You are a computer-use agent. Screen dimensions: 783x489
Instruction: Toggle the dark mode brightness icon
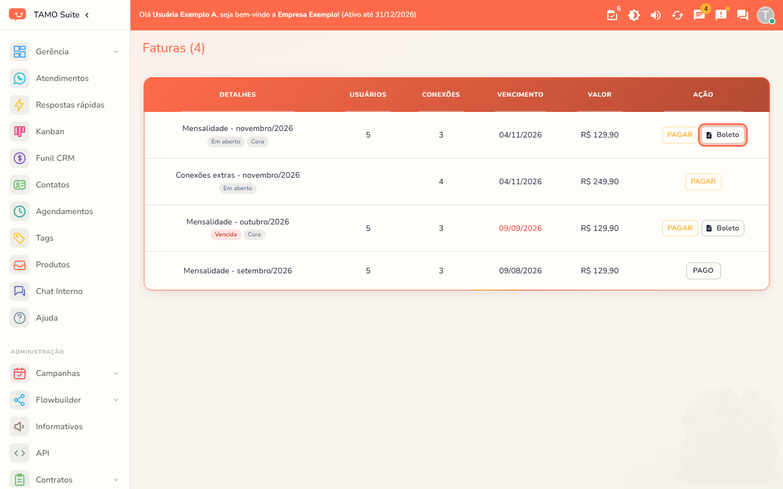pyautogui.click(x=634, y=15)
